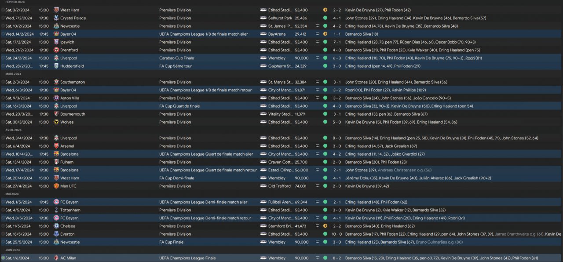Open the Fulham team link
Image resolution: width=563 pixels, height=262 pixels.
coord(67,162)
